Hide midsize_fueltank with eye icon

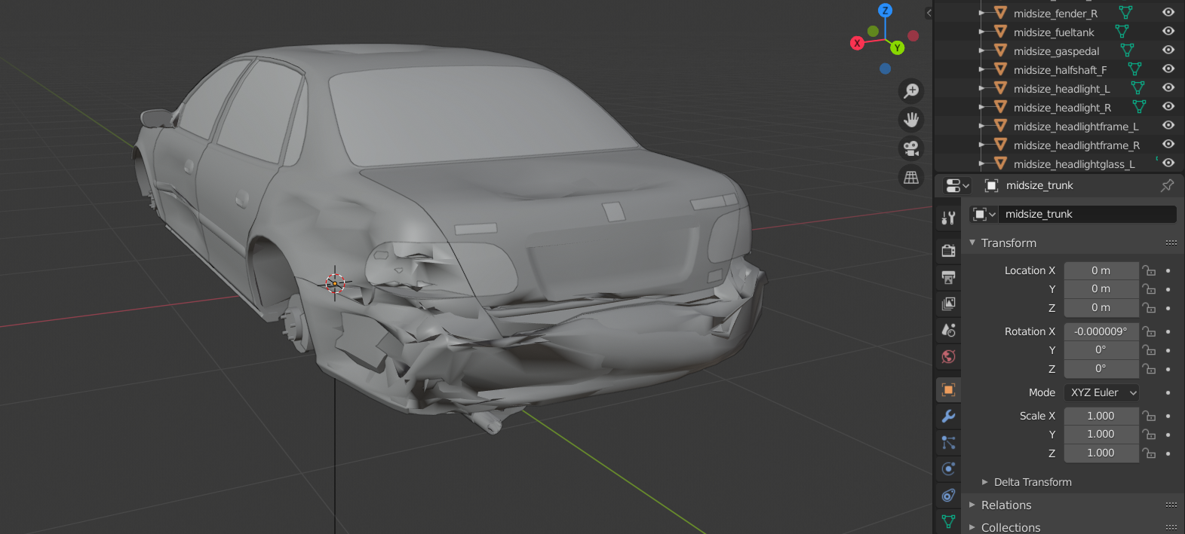1168,32
